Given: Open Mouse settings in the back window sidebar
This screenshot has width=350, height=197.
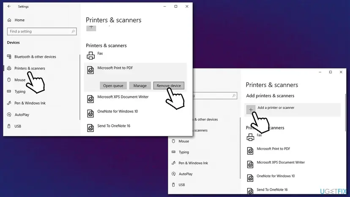Looking at the screenshot, I should (184, 141).
